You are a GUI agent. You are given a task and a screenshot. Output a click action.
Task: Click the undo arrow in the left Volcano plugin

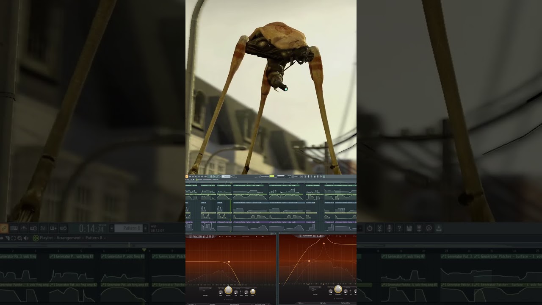[x=219, y=236]
